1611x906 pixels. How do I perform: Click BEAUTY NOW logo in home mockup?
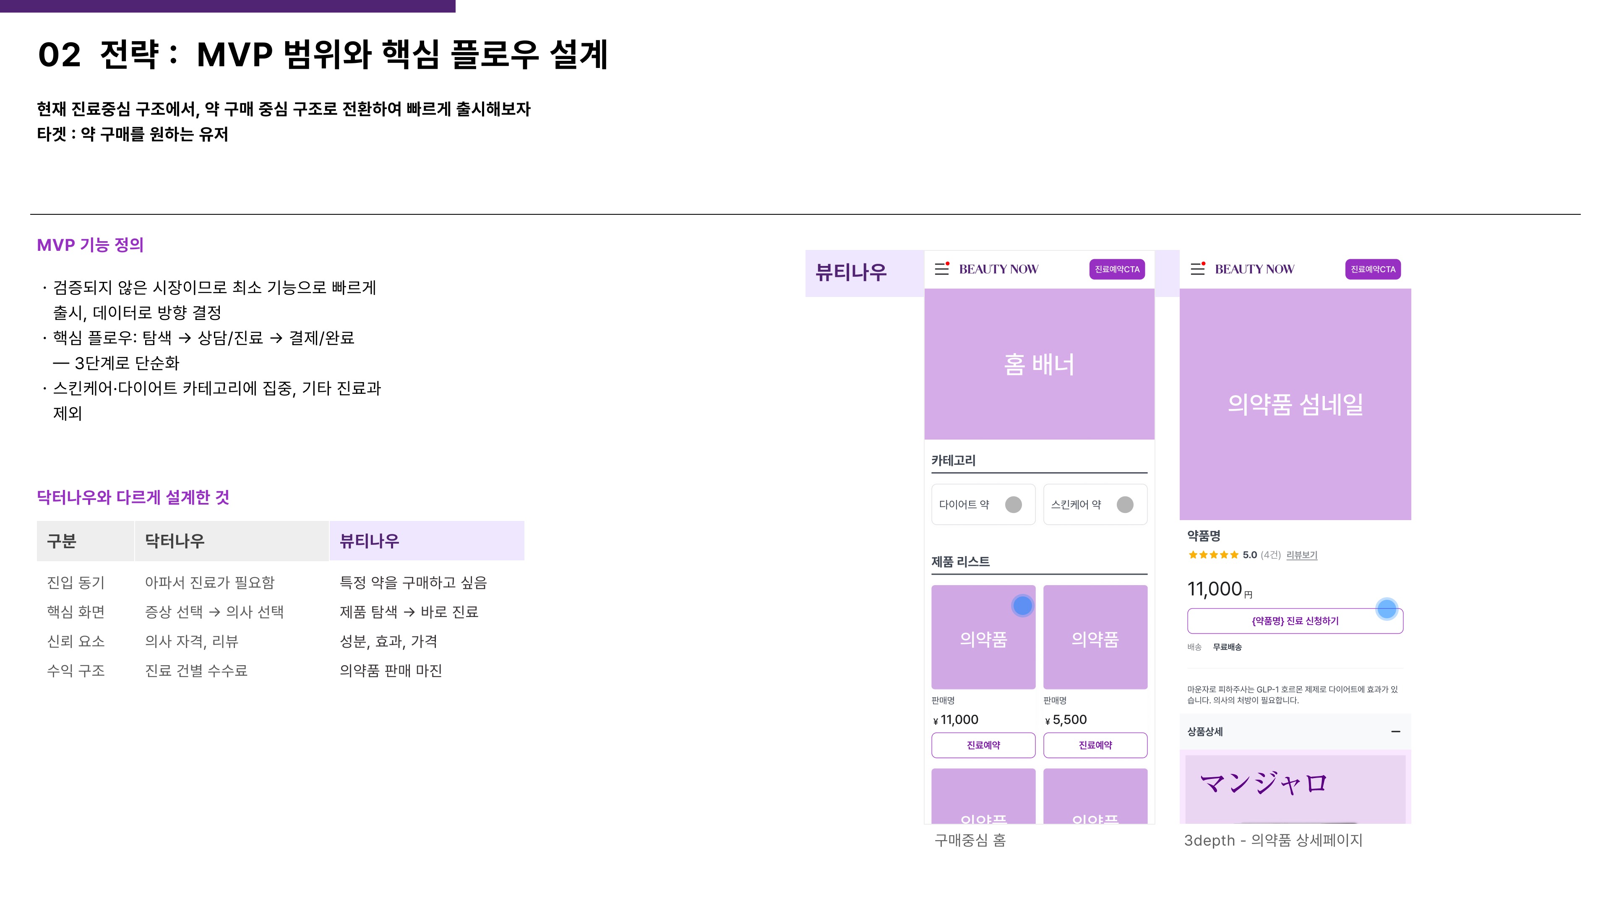(x=999, y=269)
